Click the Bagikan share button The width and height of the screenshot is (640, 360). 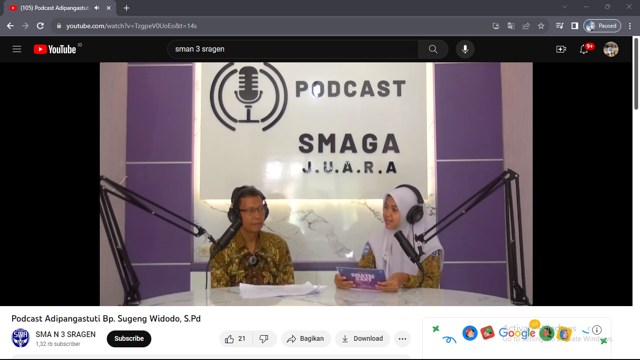coord(306,339)
